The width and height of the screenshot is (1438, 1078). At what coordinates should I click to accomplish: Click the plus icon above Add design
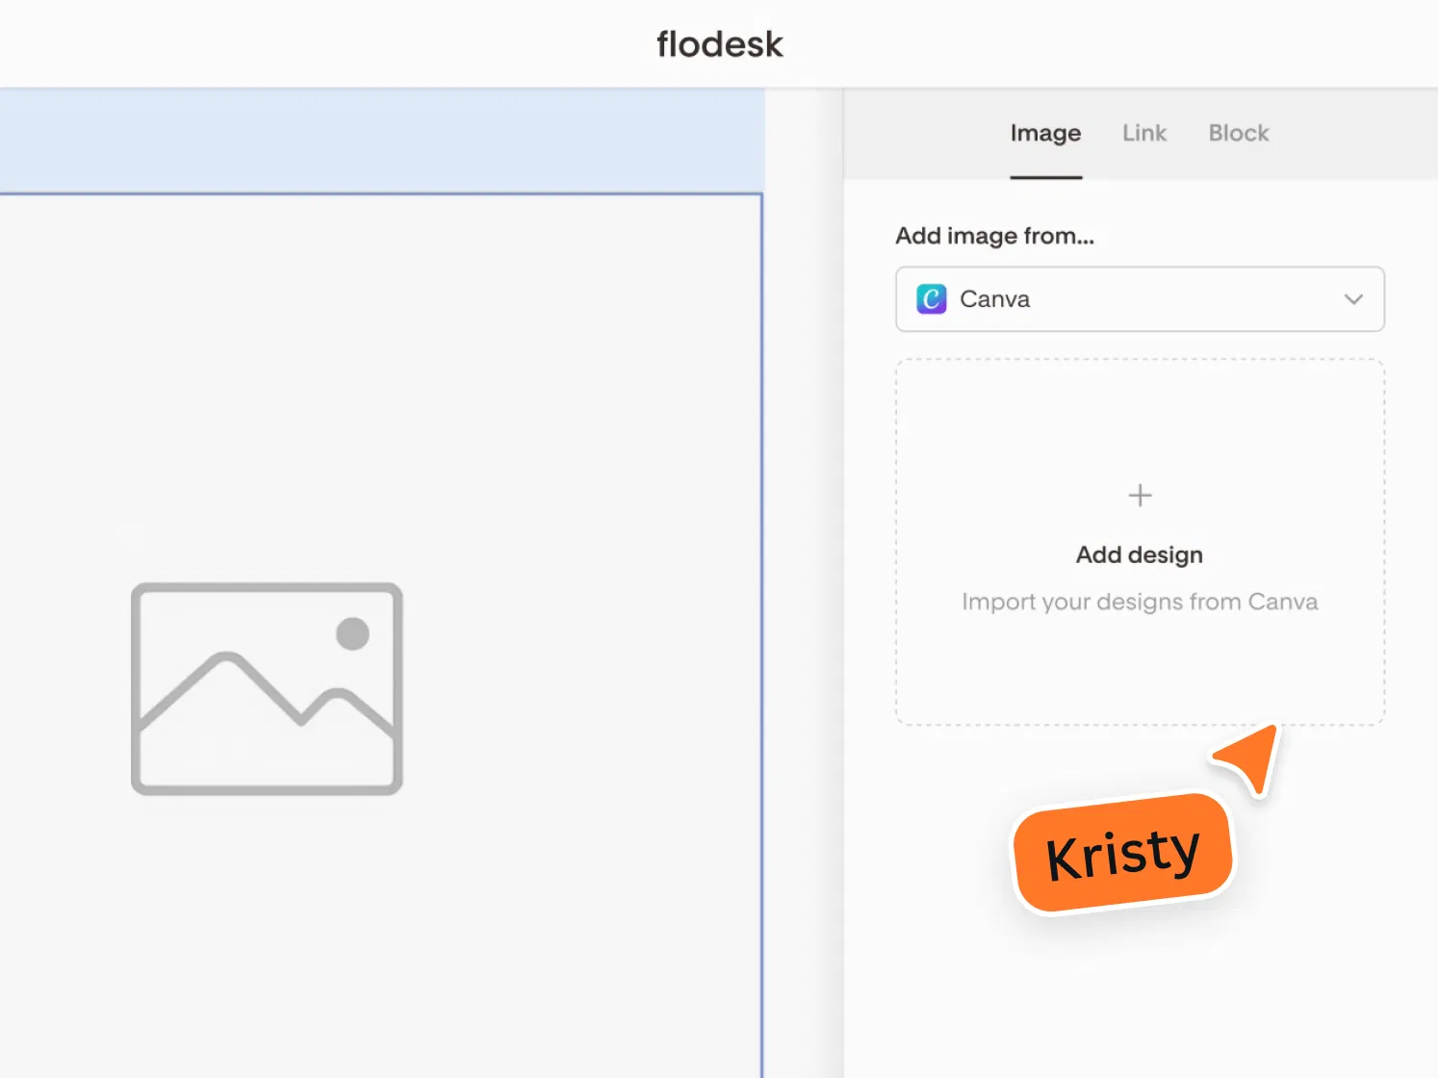point(1140,496)
